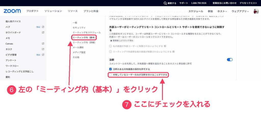Click info icon after 私の画面が外部ユーザーに制御されないようにする

pos(165,46)
